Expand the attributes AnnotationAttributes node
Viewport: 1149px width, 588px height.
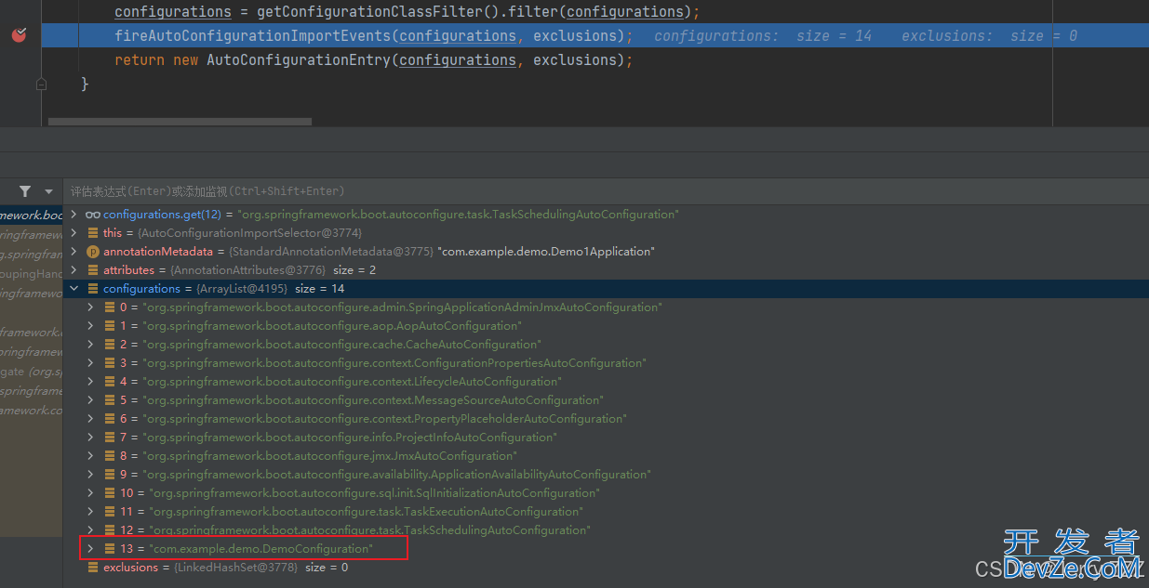tap(74, 270)
